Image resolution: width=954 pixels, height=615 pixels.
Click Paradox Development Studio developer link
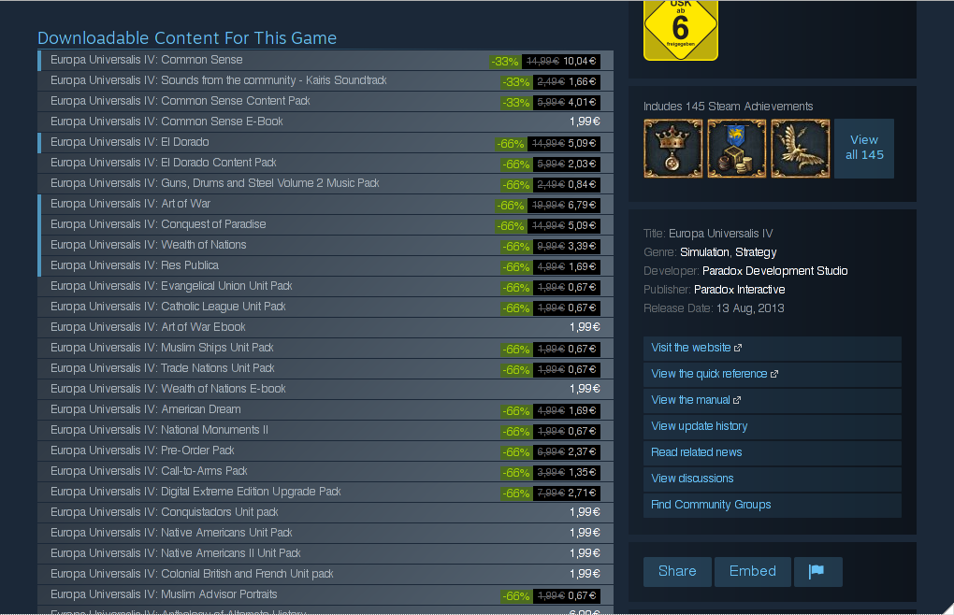tap(774, 271)
